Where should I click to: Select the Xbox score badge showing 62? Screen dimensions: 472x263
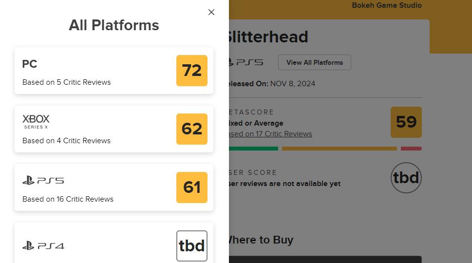tap(192, 129)
